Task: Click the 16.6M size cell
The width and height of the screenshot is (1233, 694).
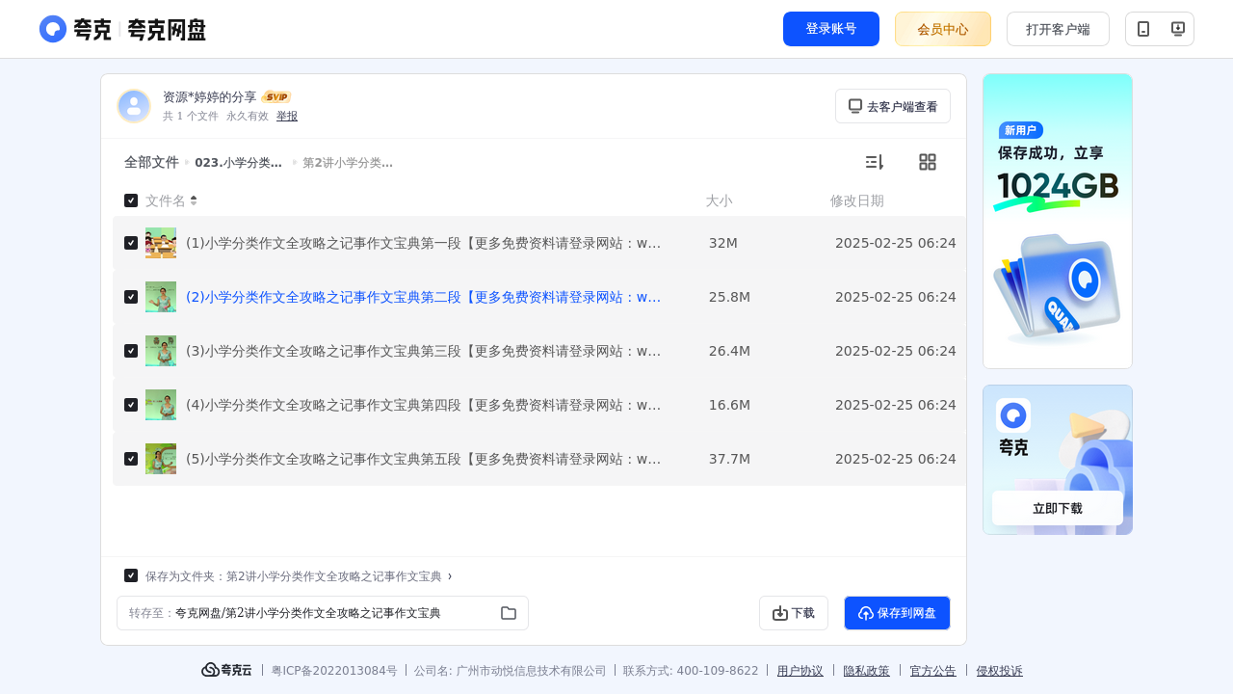Action: [x=729, y=405]
